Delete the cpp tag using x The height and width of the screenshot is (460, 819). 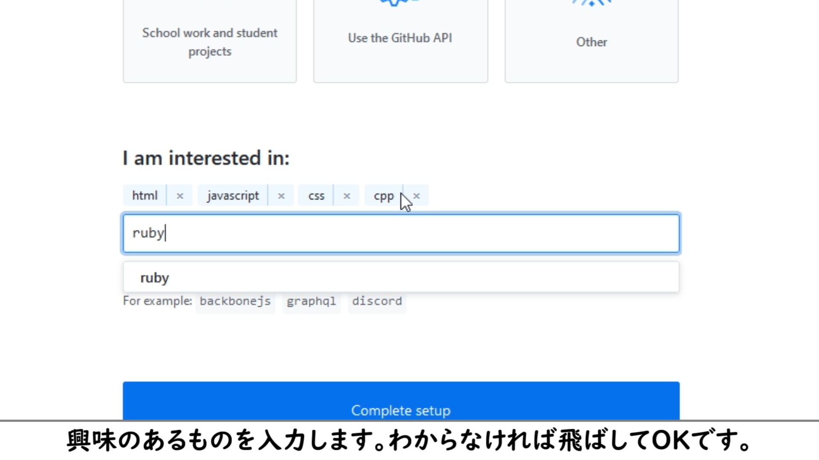[x=417, y=196]
